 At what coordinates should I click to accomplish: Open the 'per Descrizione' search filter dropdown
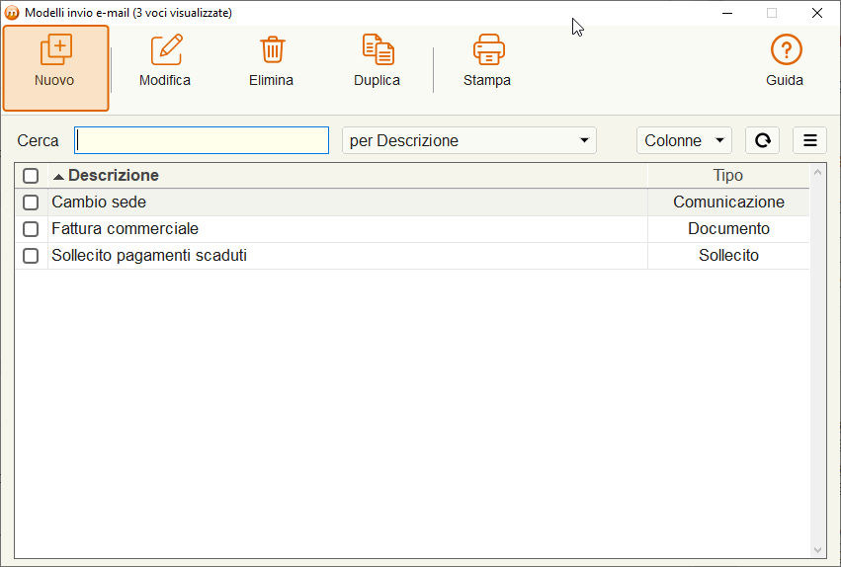(x=469, y=140)
